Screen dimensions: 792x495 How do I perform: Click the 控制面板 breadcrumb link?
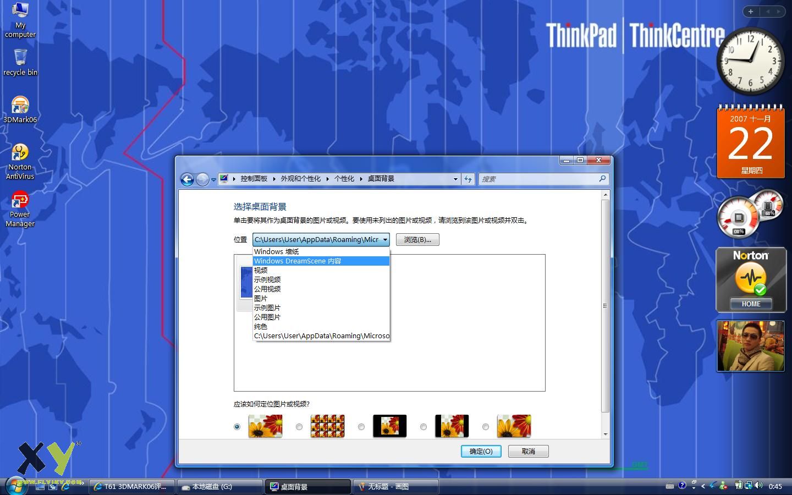pos(254,179)
